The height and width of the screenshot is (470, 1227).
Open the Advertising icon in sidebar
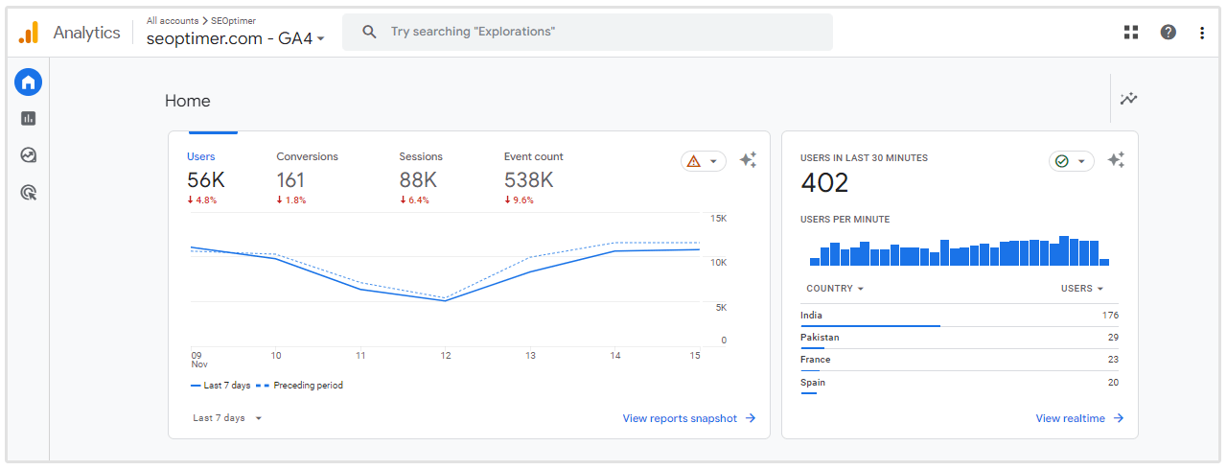point(28,193)
